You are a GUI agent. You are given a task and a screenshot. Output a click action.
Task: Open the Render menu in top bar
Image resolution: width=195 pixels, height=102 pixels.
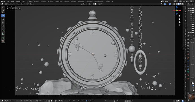point(12,1)
